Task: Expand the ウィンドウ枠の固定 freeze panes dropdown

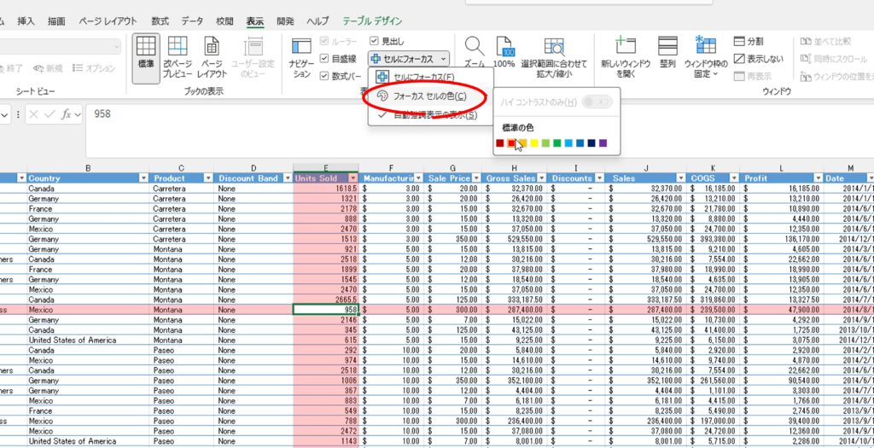Action: 705,57
